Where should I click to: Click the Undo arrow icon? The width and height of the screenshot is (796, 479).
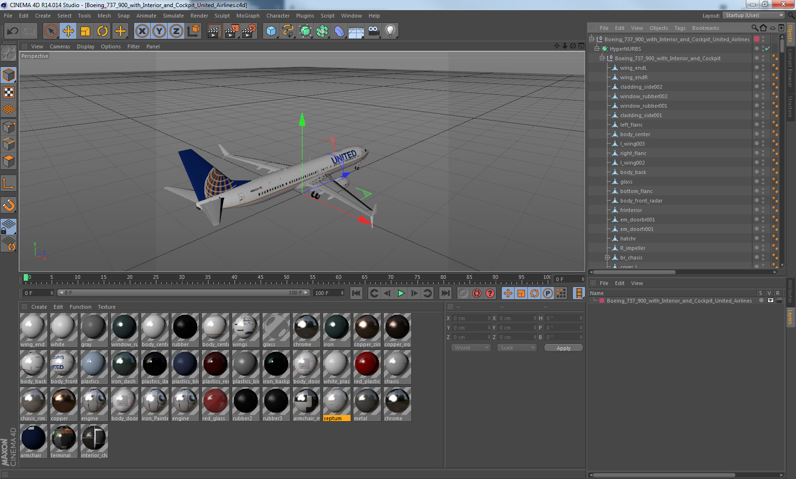pos(12,31)
